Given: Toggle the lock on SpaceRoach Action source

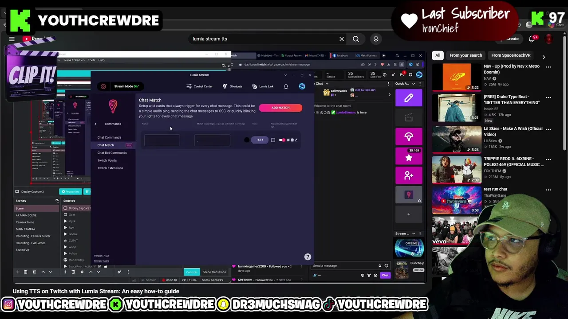Looking at the screenshot, I should [x=105, y=266].
